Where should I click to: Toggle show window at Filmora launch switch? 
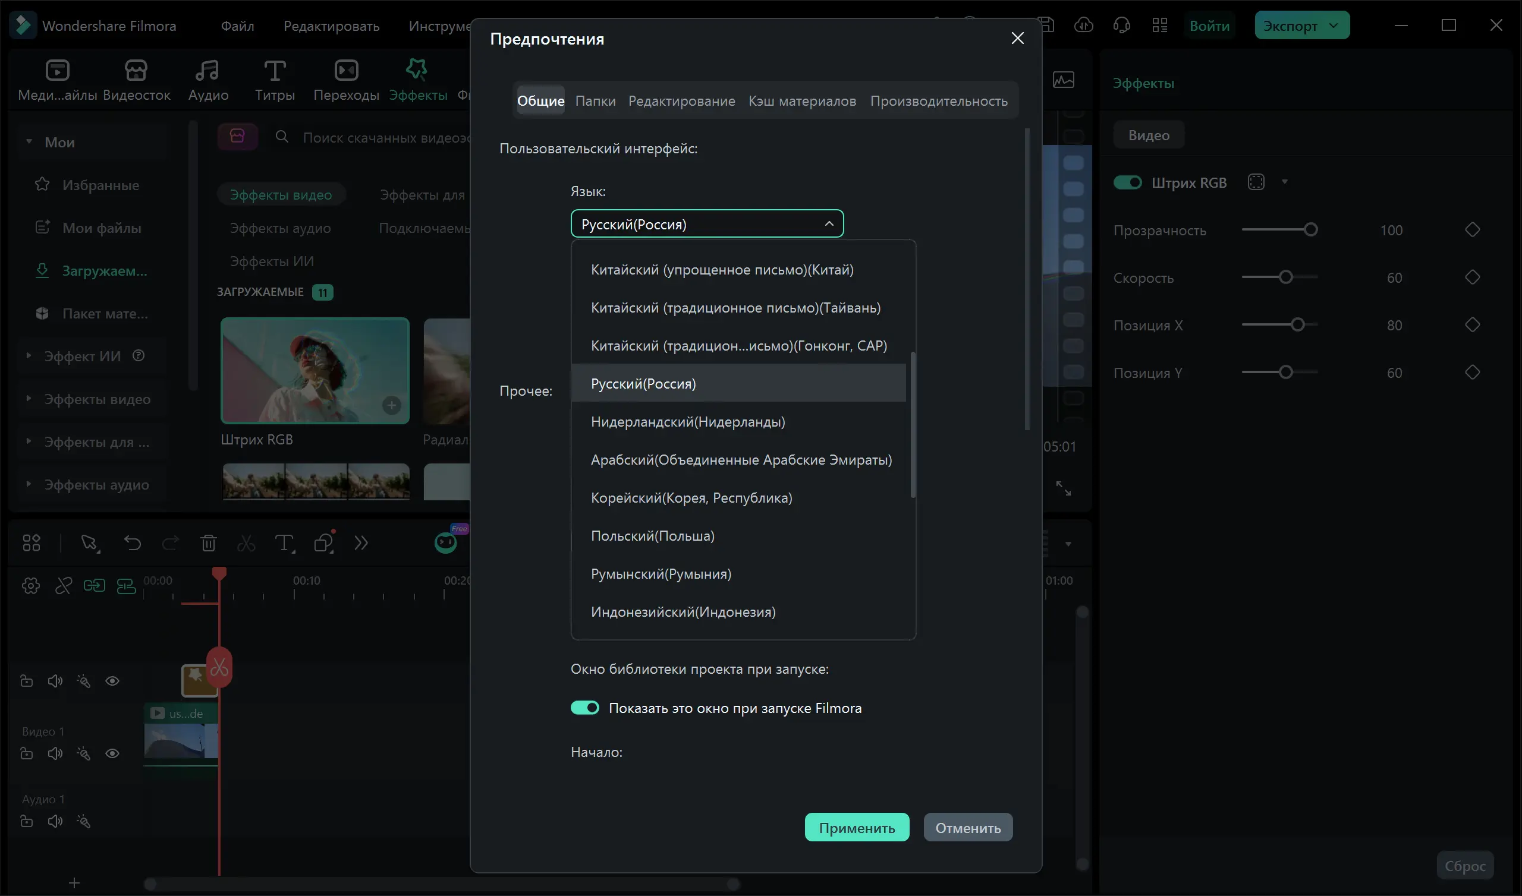tap(584, 708)
